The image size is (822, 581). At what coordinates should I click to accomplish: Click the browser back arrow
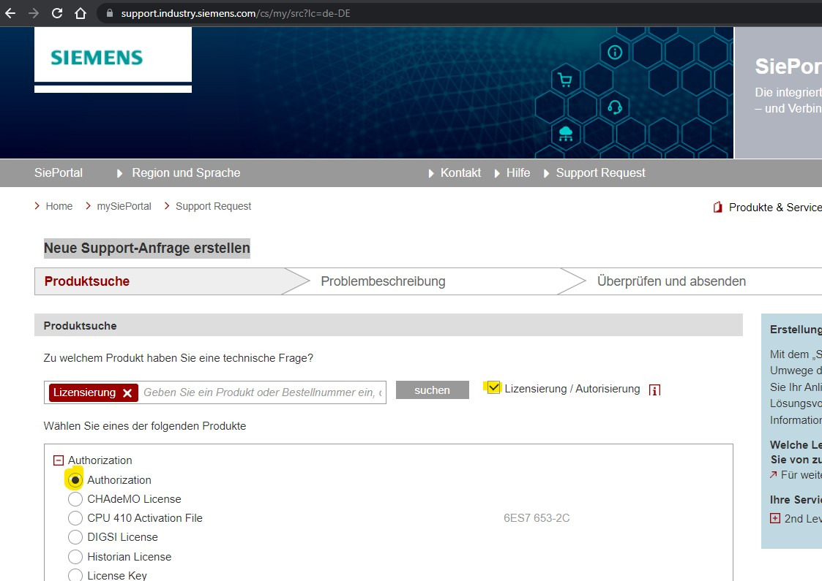click(x=10, y=13)
